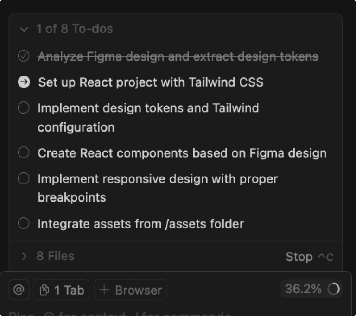Viewport: 356px width, 316px height.
Task: Click the plus Browser chip
Action: tap(130, 290)
